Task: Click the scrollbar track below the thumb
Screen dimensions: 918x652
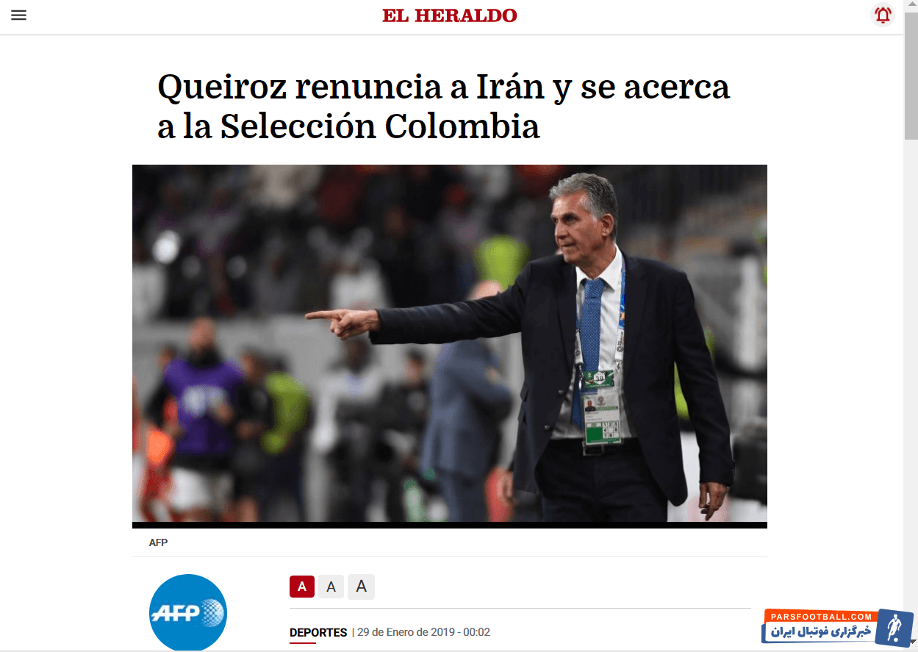Action: (911, 390)
